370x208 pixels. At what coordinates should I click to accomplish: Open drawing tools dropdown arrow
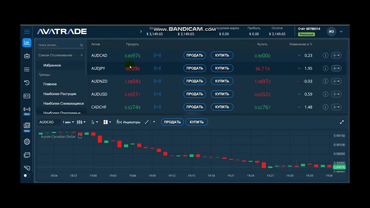point(154,122)
